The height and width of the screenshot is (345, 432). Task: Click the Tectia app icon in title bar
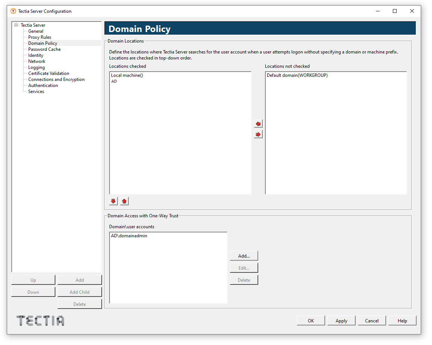click(13, 11)
